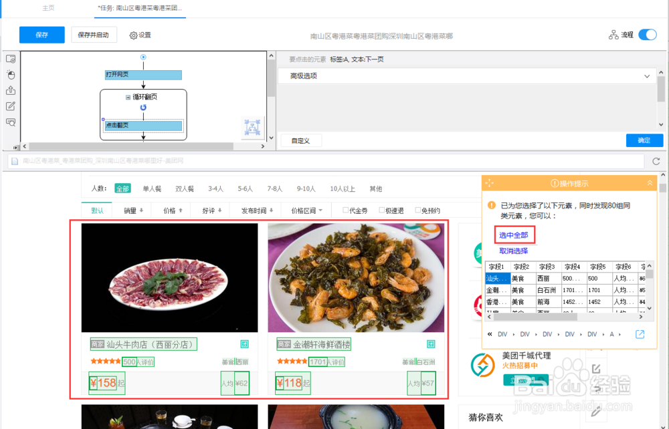669x429 pixels.
Task: Open 设置 gear settings
Action: point(140,35)
